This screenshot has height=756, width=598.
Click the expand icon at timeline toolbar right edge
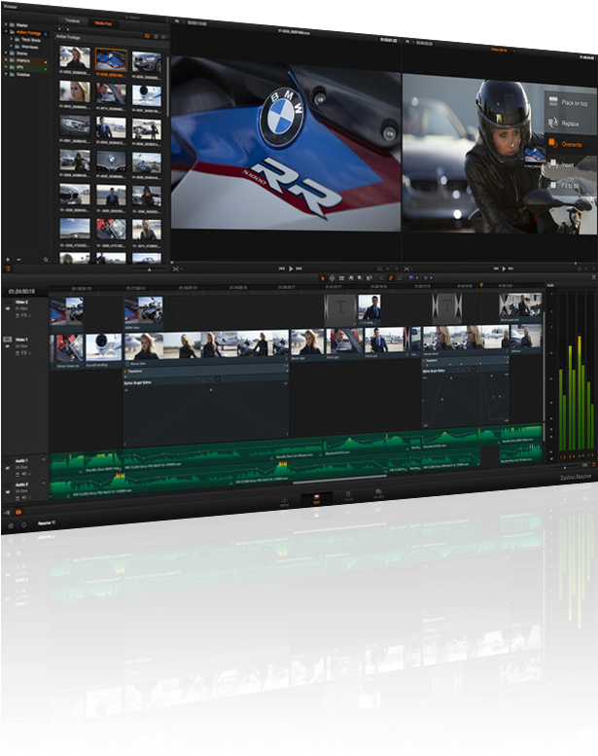(x=593, y=276)
